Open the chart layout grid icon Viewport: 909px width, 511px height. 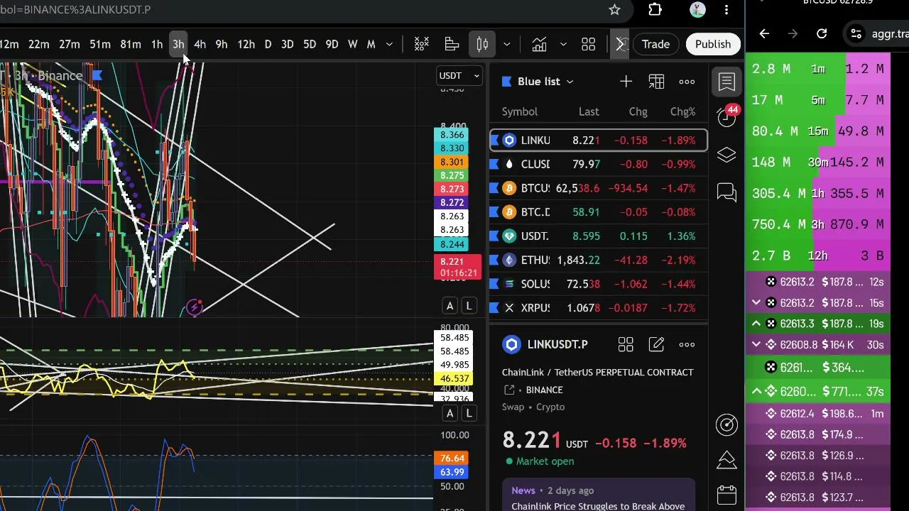coord(588,45)
